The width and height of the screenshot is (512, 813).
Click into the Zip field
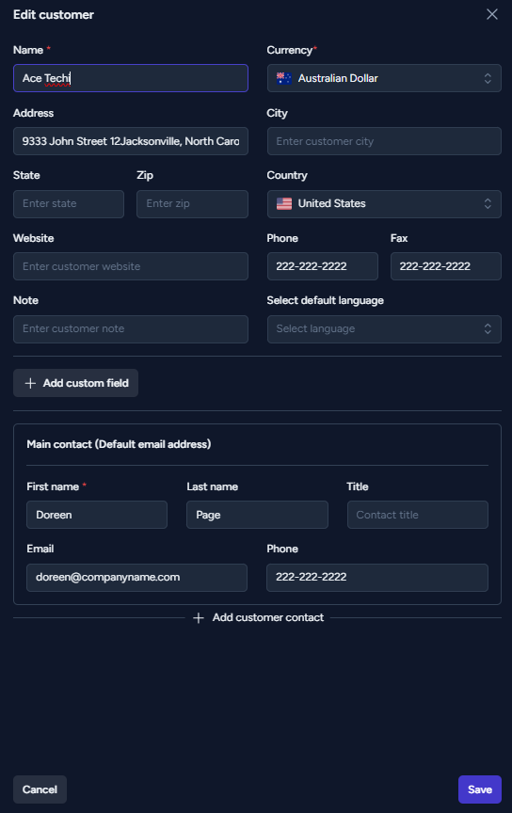[x=192, y=204]
